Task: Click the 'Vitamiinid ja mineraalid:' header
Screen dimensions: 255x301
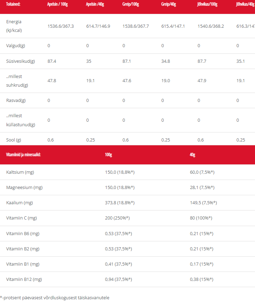Action: tap(24, 155)
